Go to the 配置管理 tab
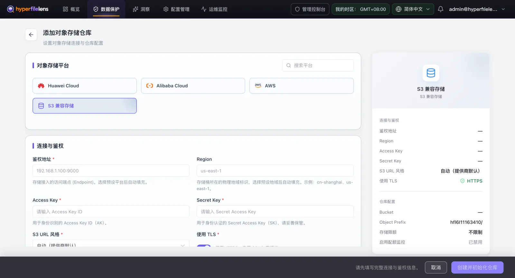 tap(176, 9)
